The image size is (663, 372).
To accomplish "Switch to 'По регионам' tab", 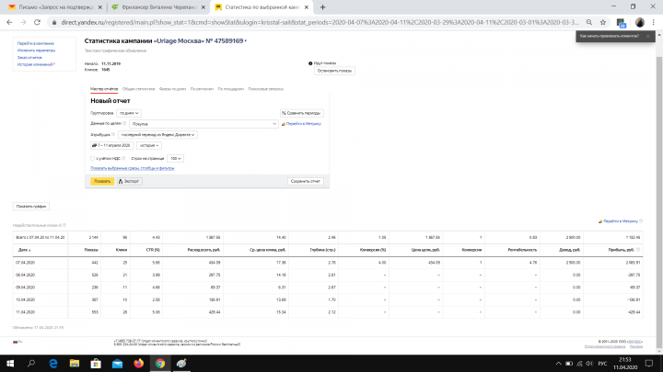I will coord(202,89).
